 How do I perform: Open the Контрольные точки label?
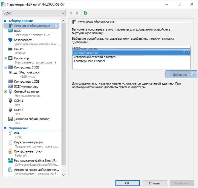(28, 151)
